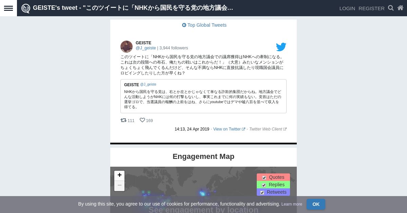Click the heart icon showing 169

click(142, 120)
